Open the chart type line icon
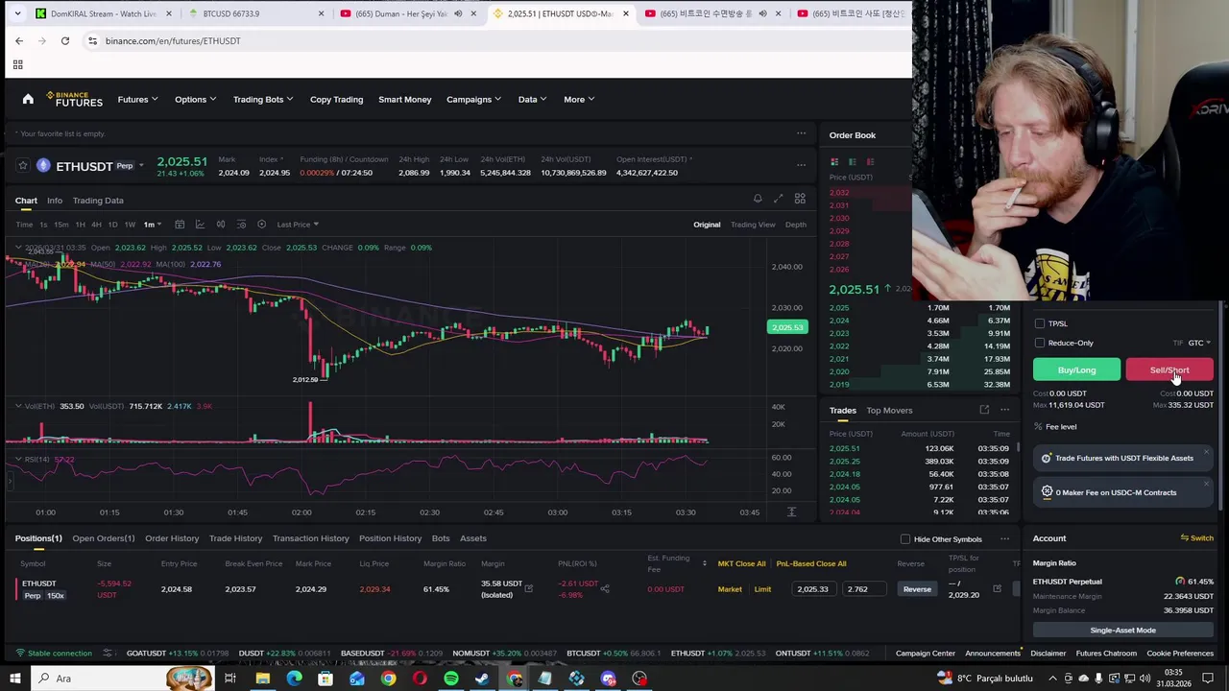The height and width of the screenshot is (691, 1229). pyautogui.click(x=200, y=225)
